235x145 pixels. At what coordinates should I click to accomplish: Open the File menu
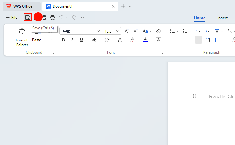click(x=11, y=18)
